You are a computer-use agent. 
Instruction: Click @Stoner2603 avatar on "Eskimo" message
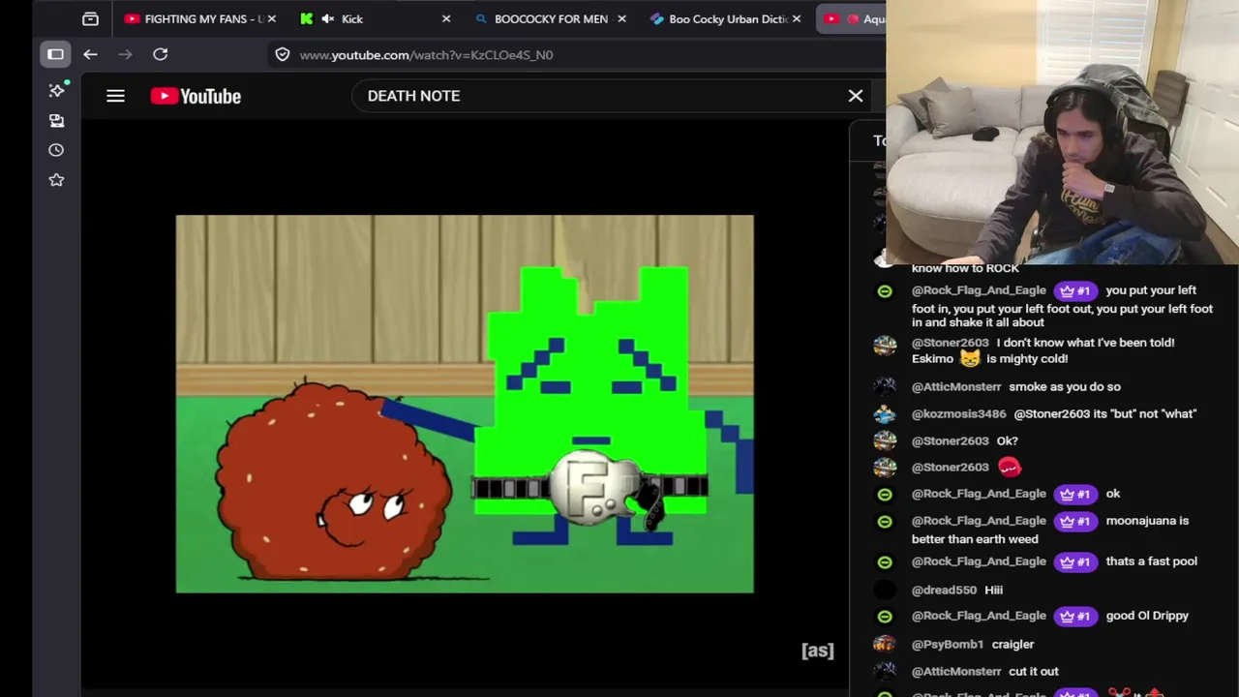885,345
